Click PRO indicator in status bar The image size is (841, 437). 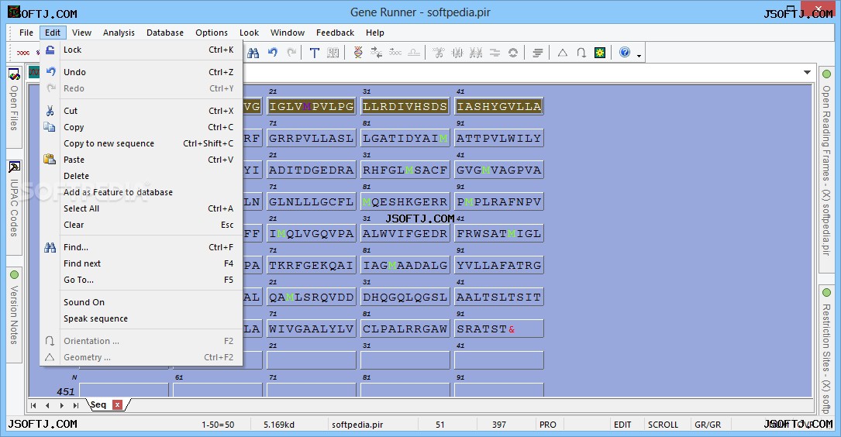click(547, 425)
